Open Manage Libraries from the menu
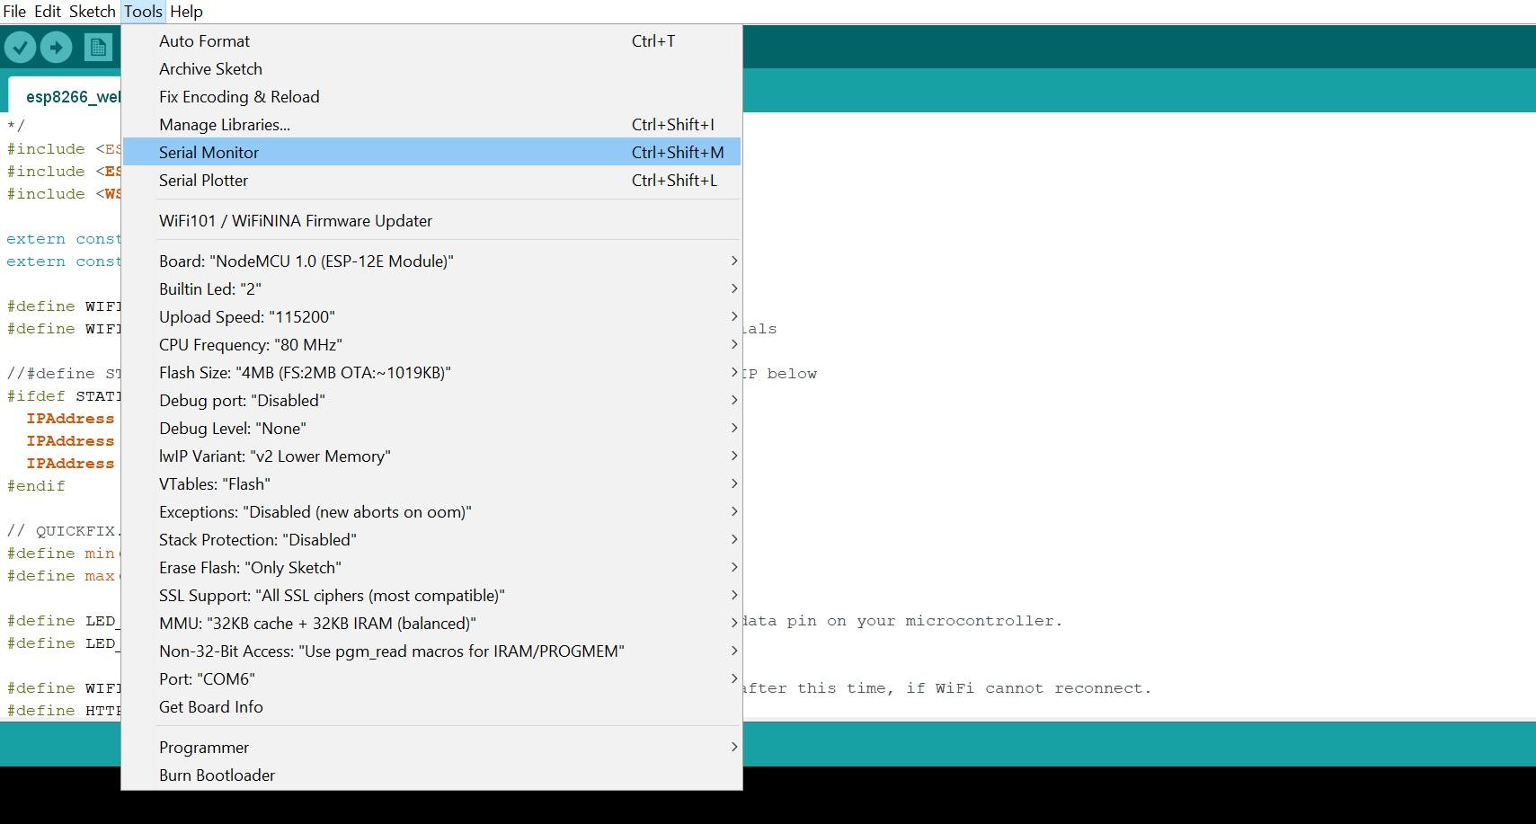 (431, 125)
